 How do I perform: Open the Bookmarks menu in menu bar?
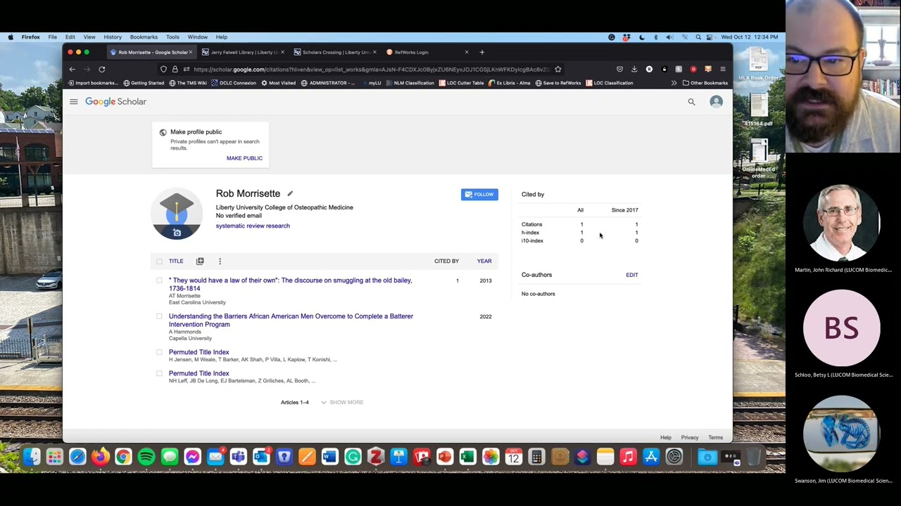tap(144, 37)
